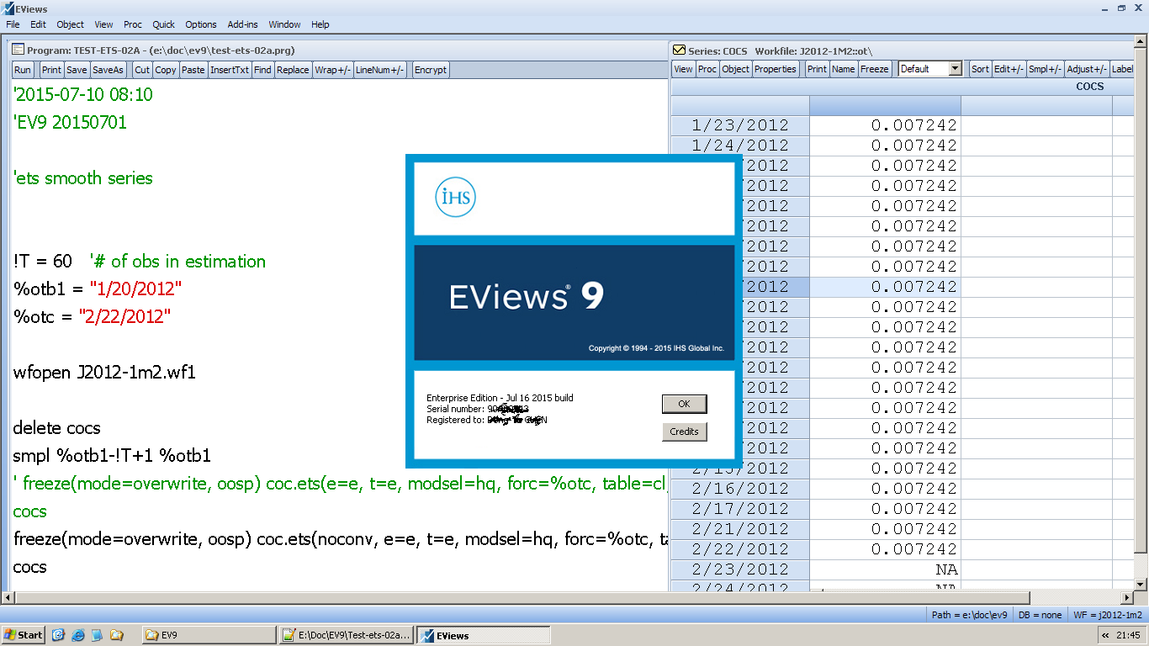Toggle LineNum+/- in the program toolbar
Image resolution: width=1149 pixels, height=646 pixels.
380,70
